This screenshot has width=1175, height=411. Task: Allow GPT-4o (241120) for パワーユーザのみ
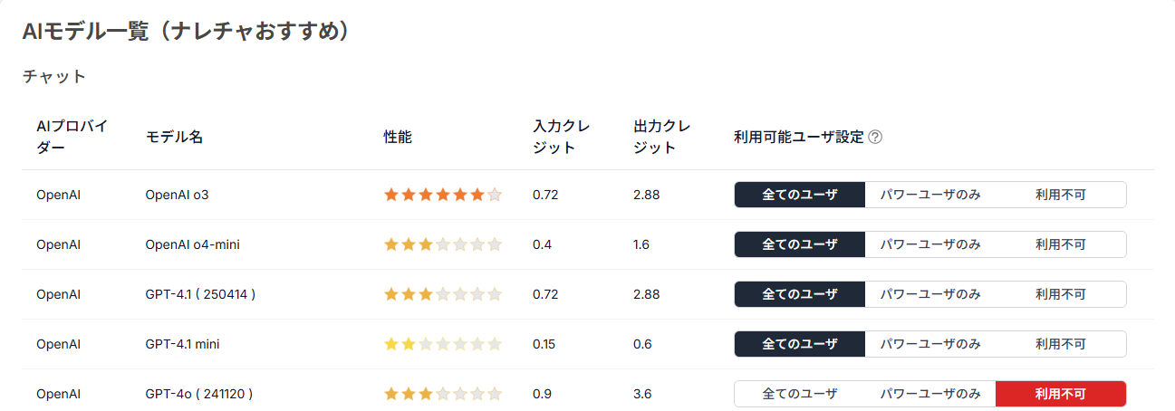pyautogui.click(x=930, y=394)
